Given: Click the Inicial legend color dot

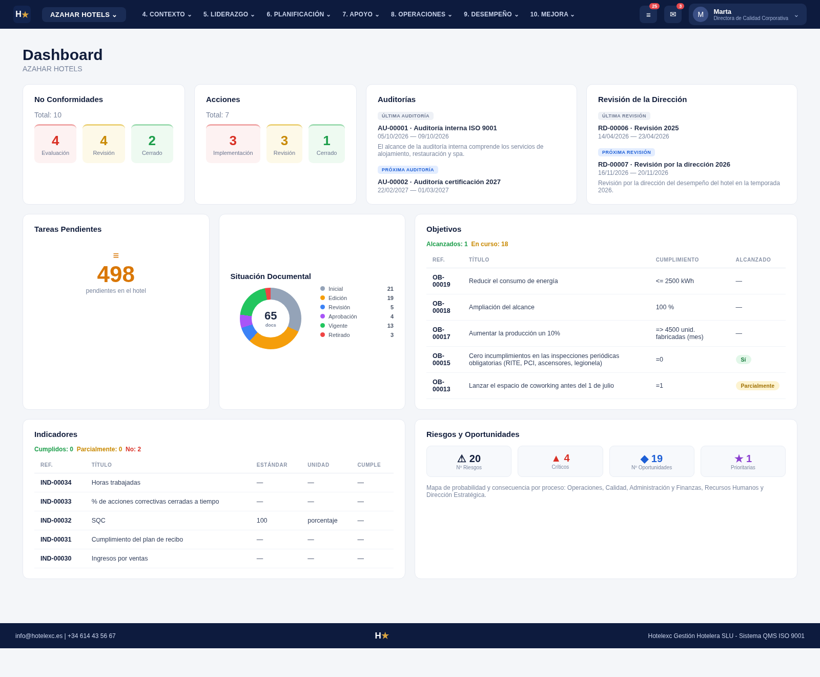Looking at the screenshot, I should coord(322,289).
